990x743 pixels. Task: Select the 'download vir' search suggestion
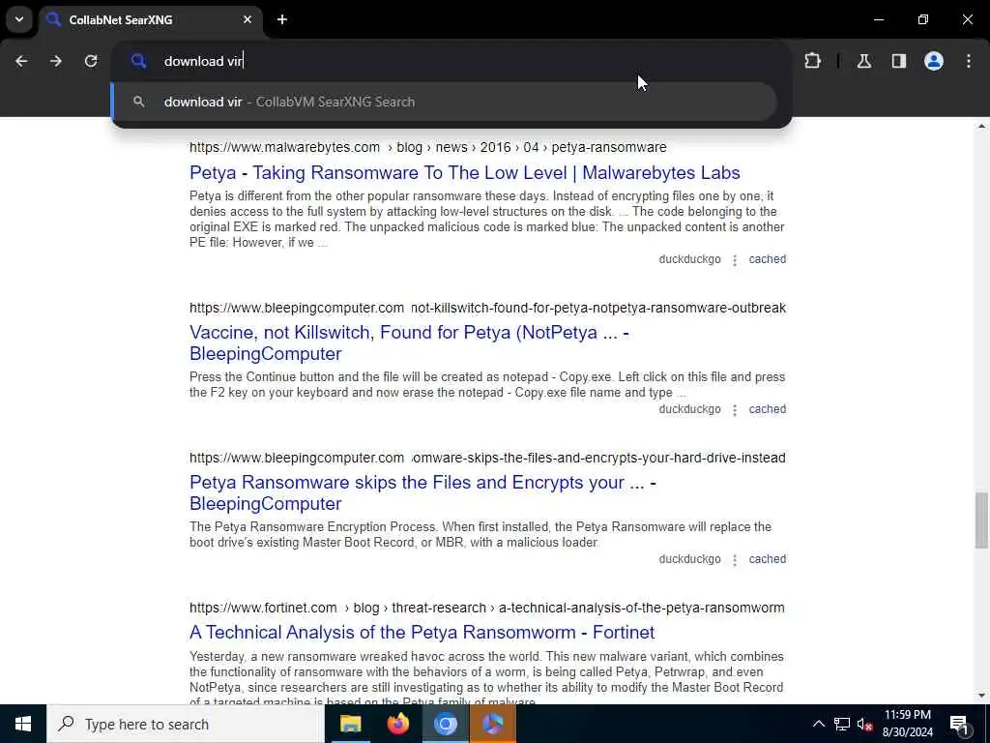tap(445, 102)
